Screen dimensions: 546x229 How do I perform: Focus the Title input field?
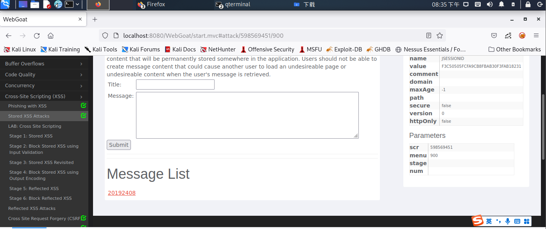pyautogui.click(x=175, y=85)
